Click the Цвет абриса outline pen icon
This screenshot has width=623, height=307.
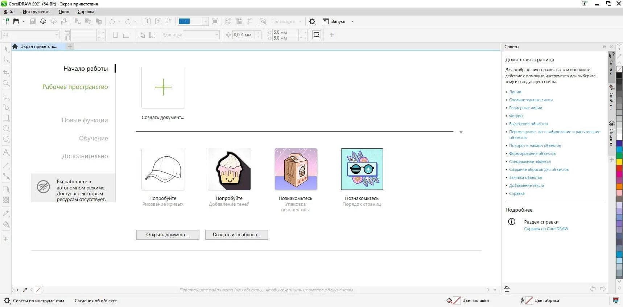(522, 300)
